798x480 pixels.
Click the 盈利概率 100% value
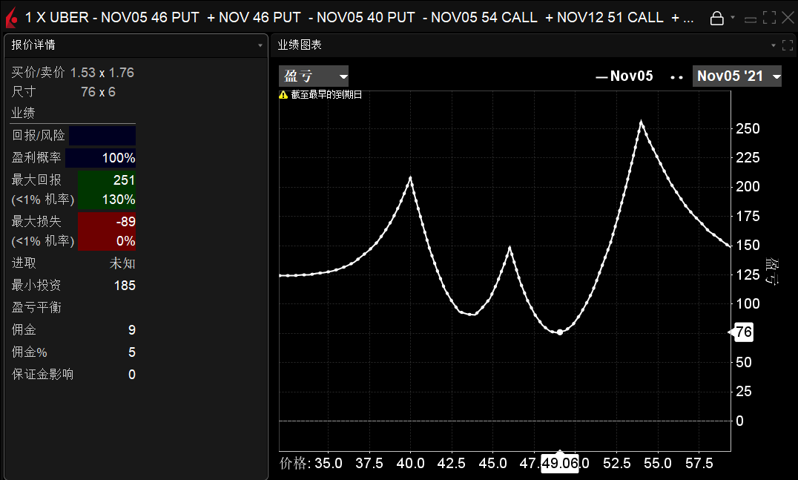click(x=101, y=158)
